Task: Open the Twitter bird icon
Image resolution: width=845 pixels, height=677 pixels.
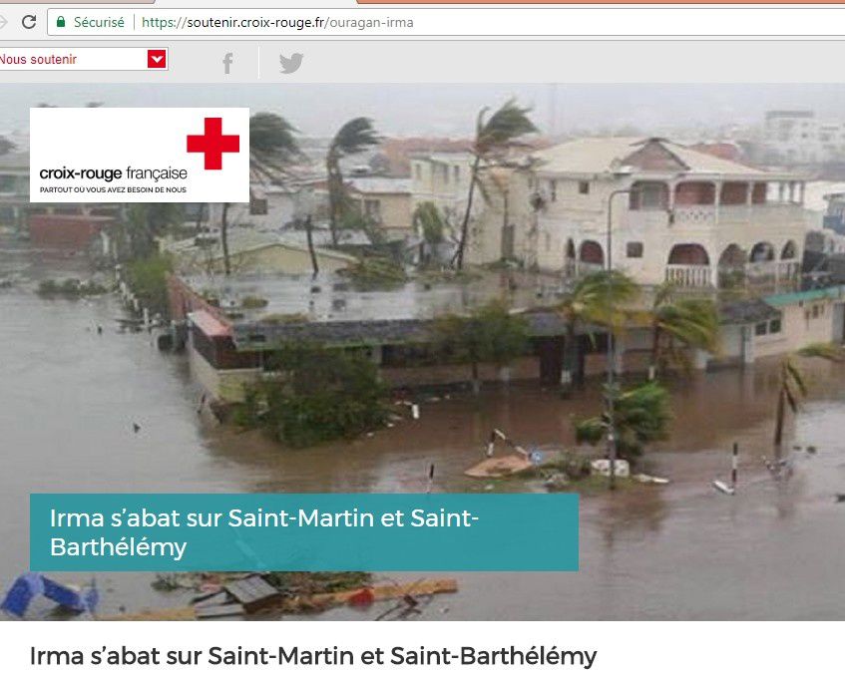Action: point(291,63)
